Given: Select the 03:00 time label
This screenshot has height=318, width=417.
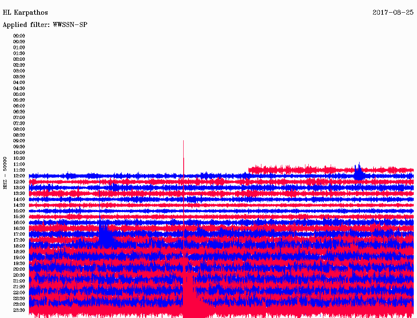Looking at the screenshot, I should (x=19, y=71).
